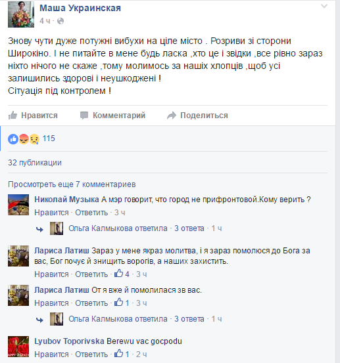Open Николай Музыка profile link

click(x=67, y=200)
